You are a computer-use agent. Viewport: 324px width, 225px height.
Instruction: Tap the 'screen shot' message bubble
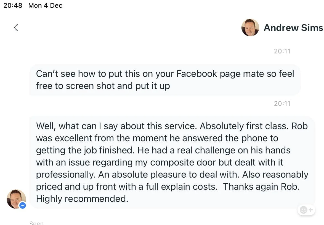[x=165, y=80]
